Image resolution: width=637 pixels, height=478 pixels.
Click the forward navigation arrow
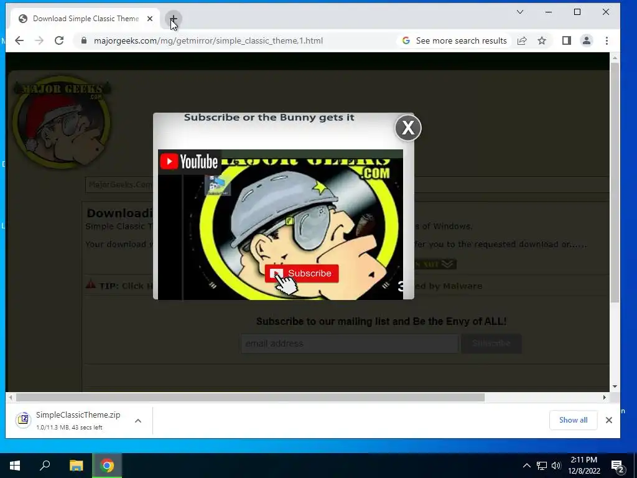point(39,40)
